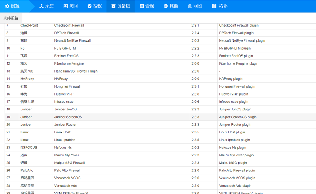Select the Checkpoint Firewall device name
Screen dimensions: 316x194
(69, 26)
